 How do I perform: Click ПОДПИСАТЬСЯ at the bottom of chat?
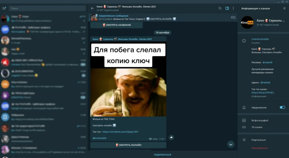pos(162,155)
